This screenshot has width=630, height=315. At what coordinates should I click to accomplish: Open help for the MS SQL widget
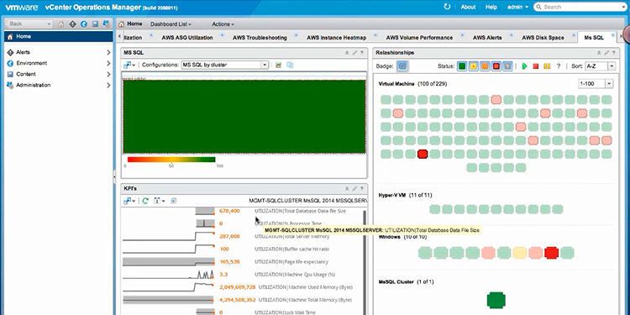361,53
